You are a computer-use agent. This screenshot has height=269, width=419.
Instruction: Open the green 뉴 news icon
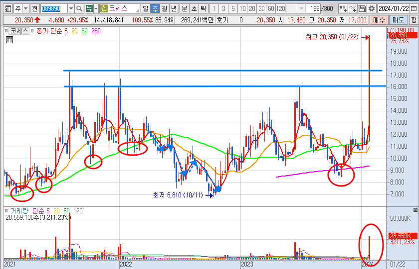(x=89, y=9)
